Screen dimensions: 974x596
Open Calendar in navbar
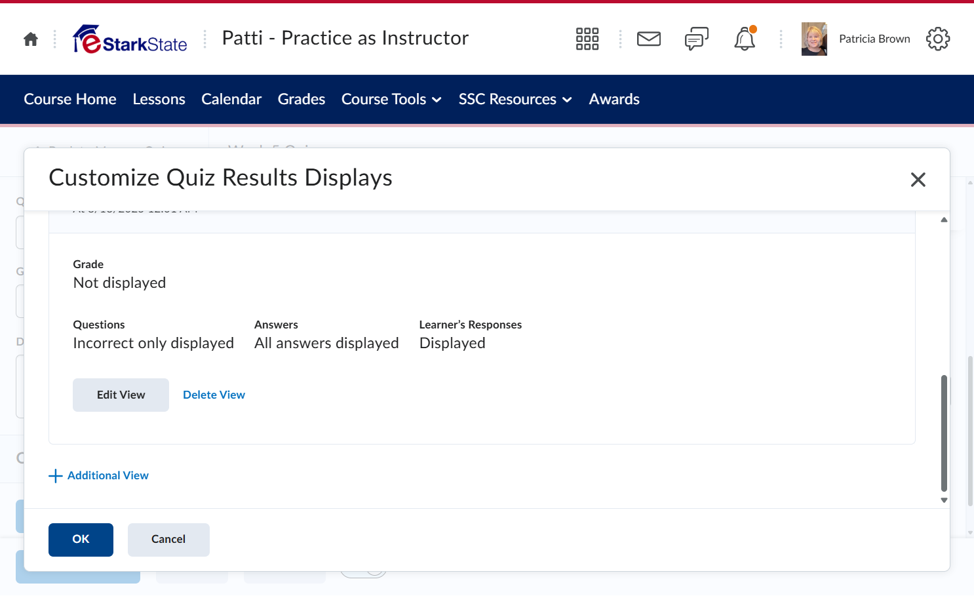click(x=231, y=99)
